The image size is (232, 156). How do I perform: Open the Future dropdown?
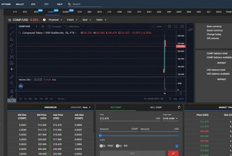tap(72, 20)
